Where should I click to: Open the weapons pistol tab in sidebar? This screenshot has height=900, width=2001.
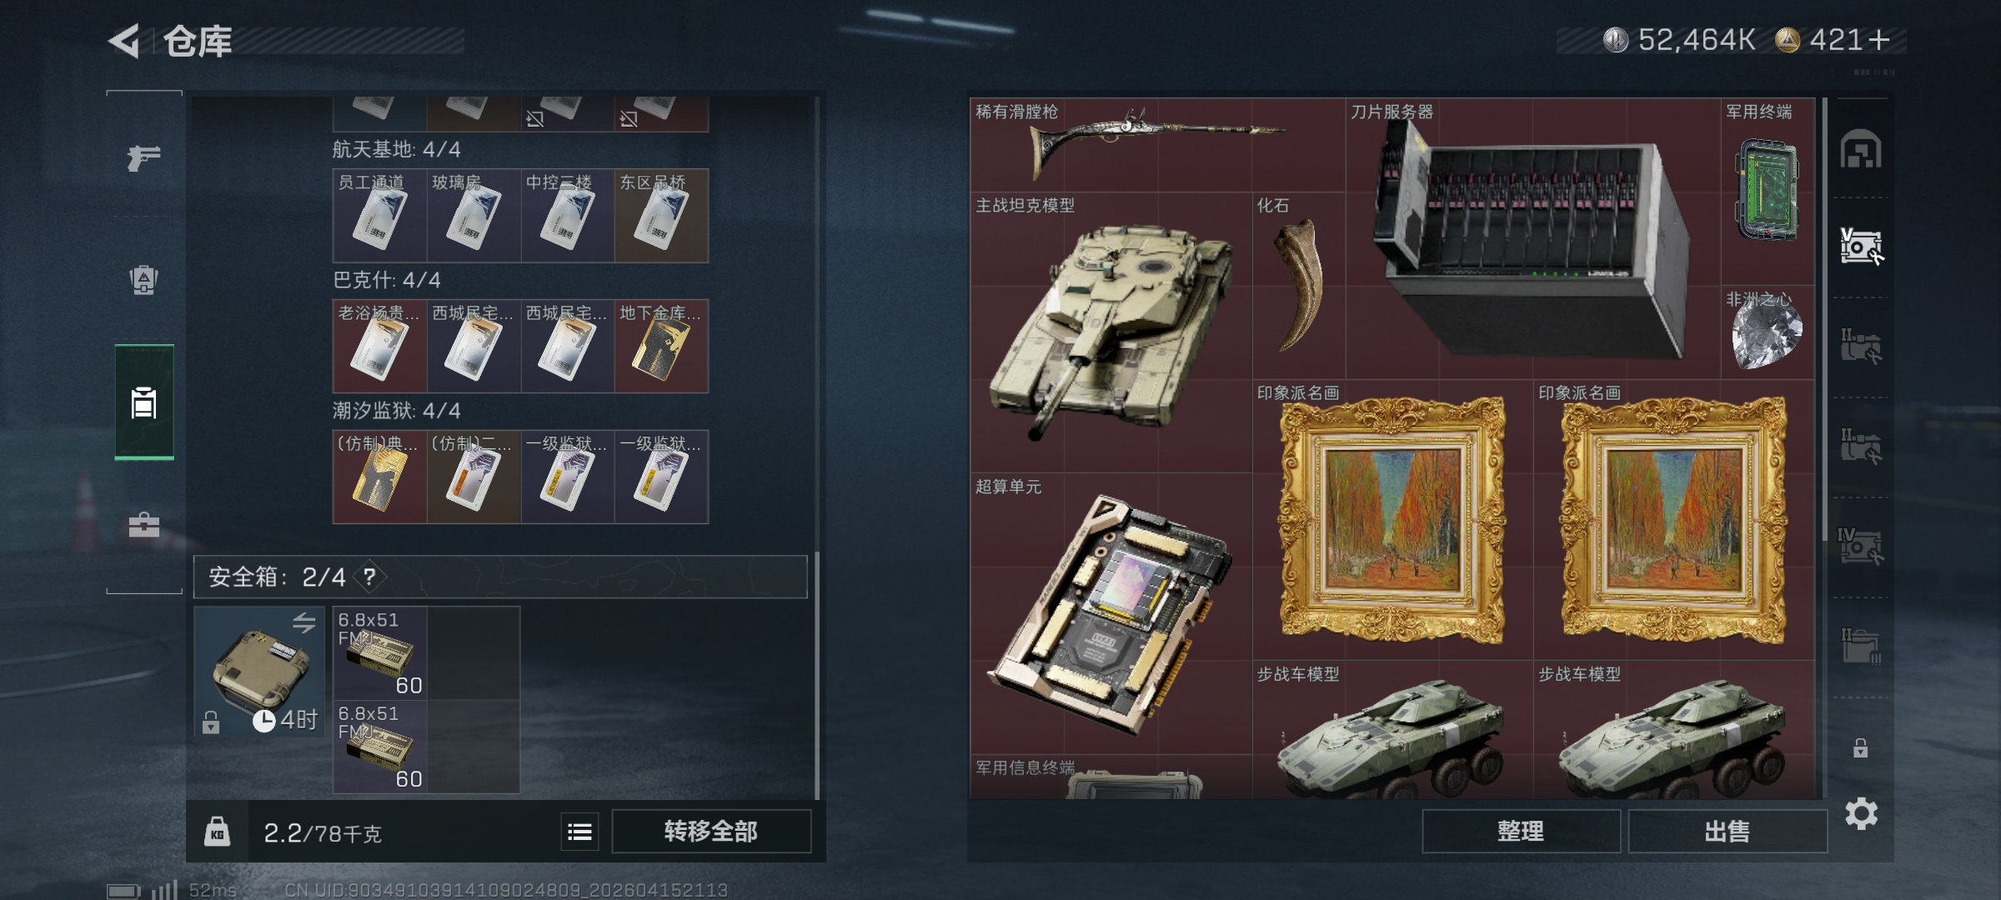(x=143, y=157)
